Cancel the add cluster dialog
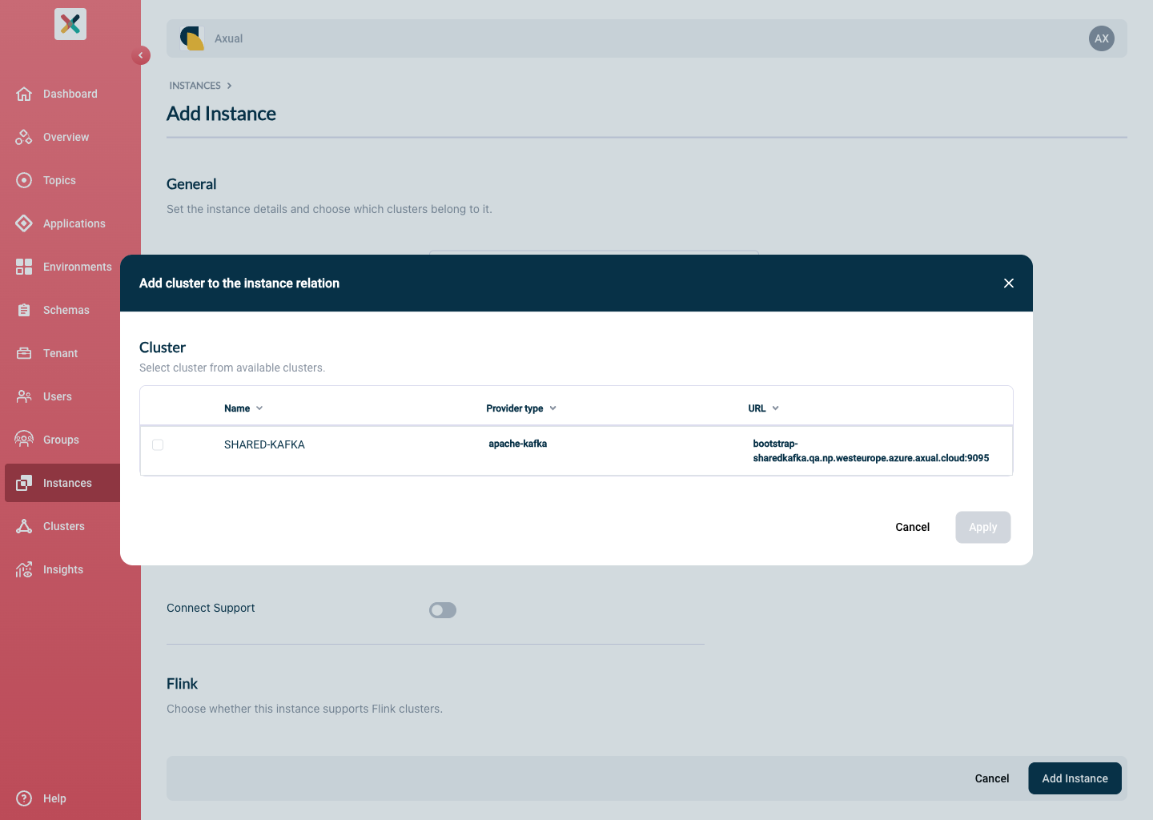This screenshot has height=820, width=1153. click(x=913, y=527)
